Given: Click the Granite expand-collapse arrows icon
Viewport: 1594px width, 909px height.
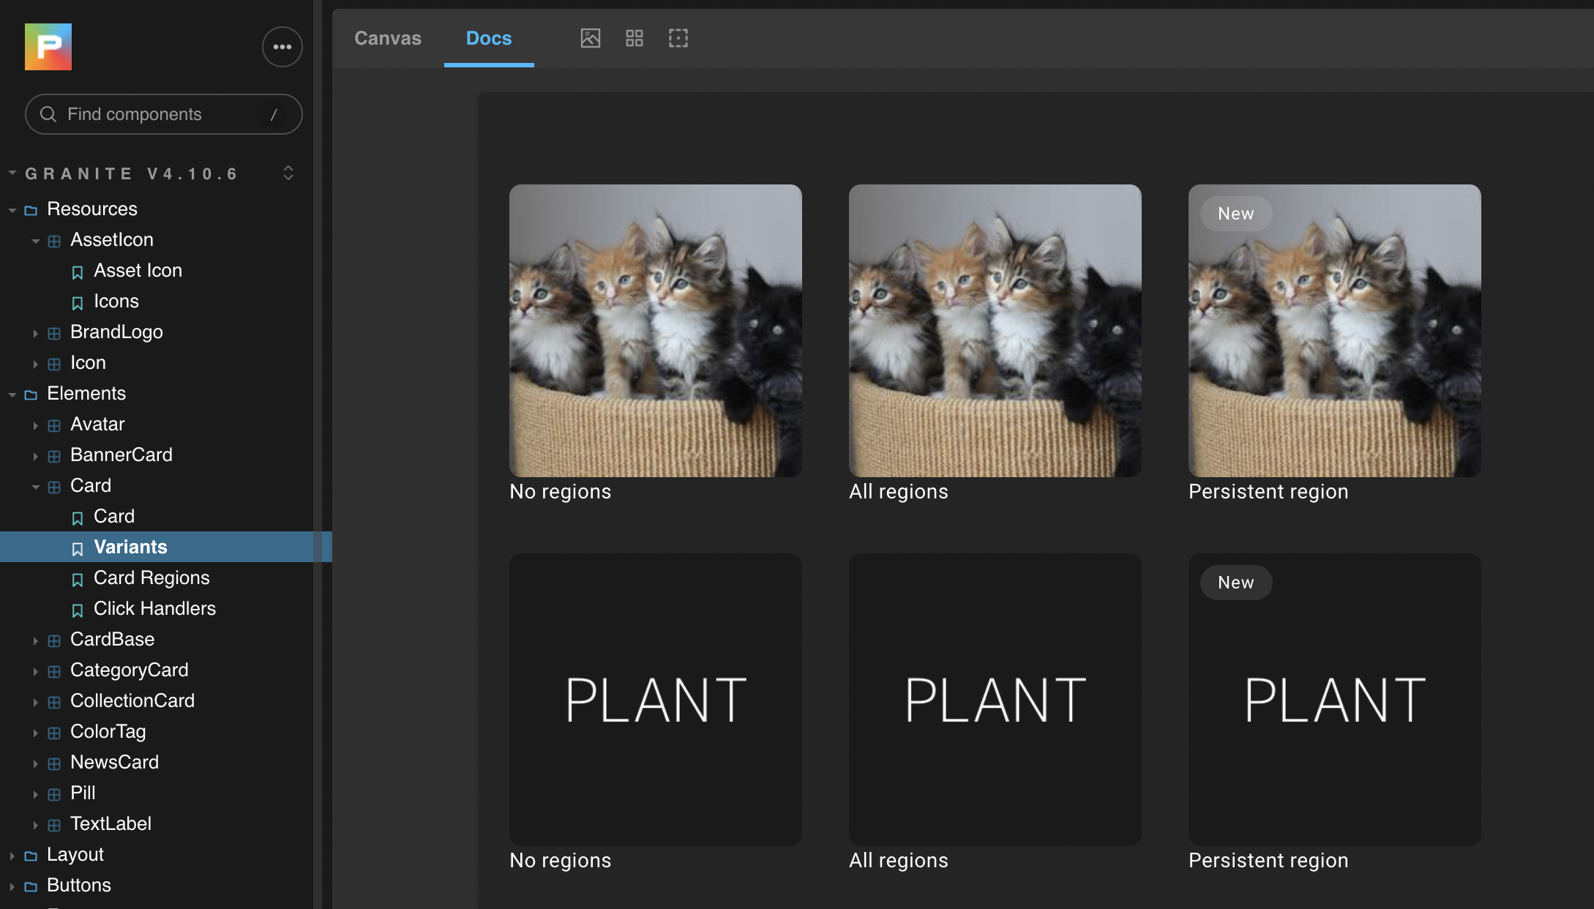Looking at the screenshot, I should [x=288, y=173].
